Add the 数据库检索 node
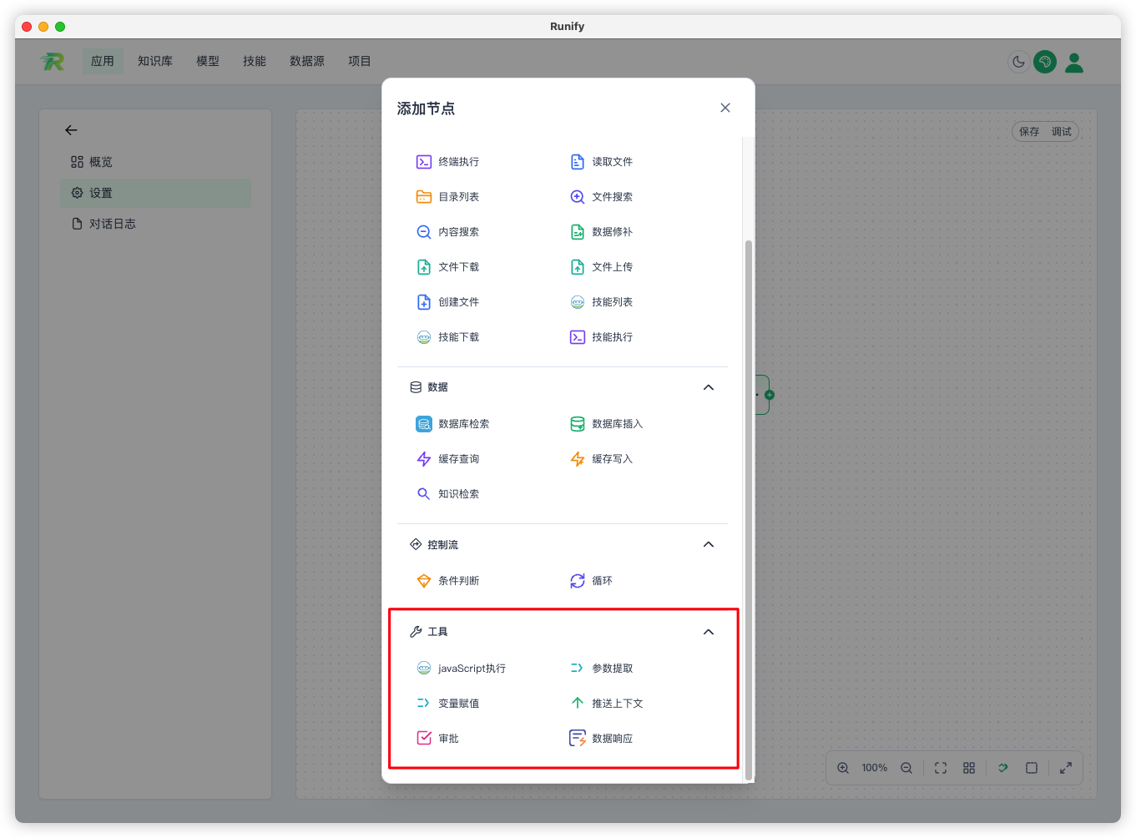Image resolution: width=1136 pixels, height=838 pixels. tap(452, 424)
